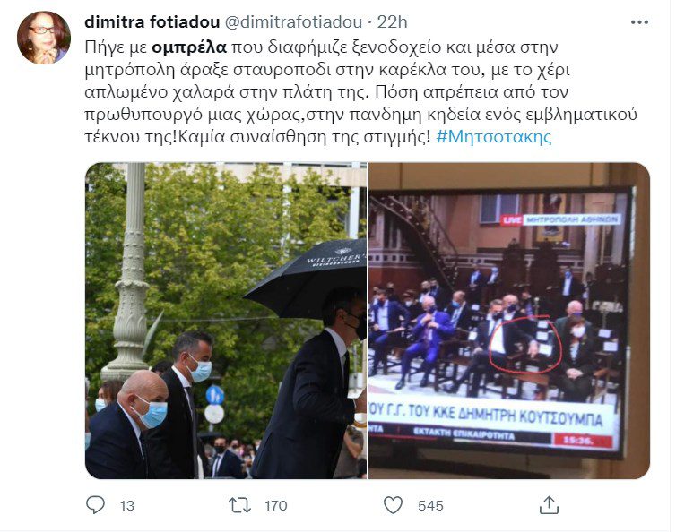
Task: Click the reply speech bubble icon
Action: coord(95,505)
